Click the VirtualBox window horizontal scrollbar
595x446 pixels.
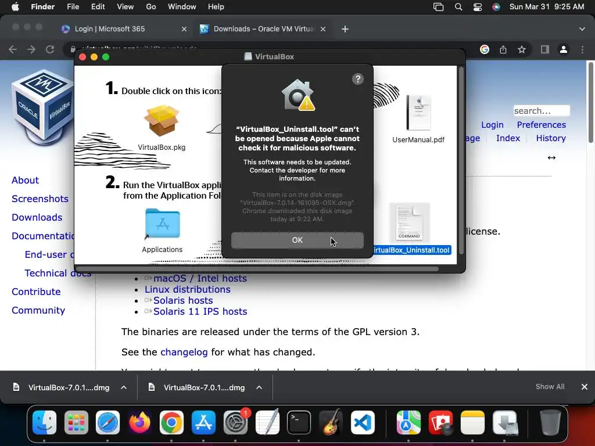[x=257, y=269]
